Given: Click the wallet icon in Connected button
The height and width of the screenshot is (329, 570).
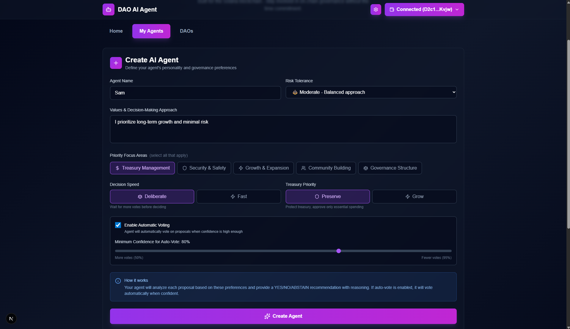Looking at the screenshot, I should tap(391, 9).
